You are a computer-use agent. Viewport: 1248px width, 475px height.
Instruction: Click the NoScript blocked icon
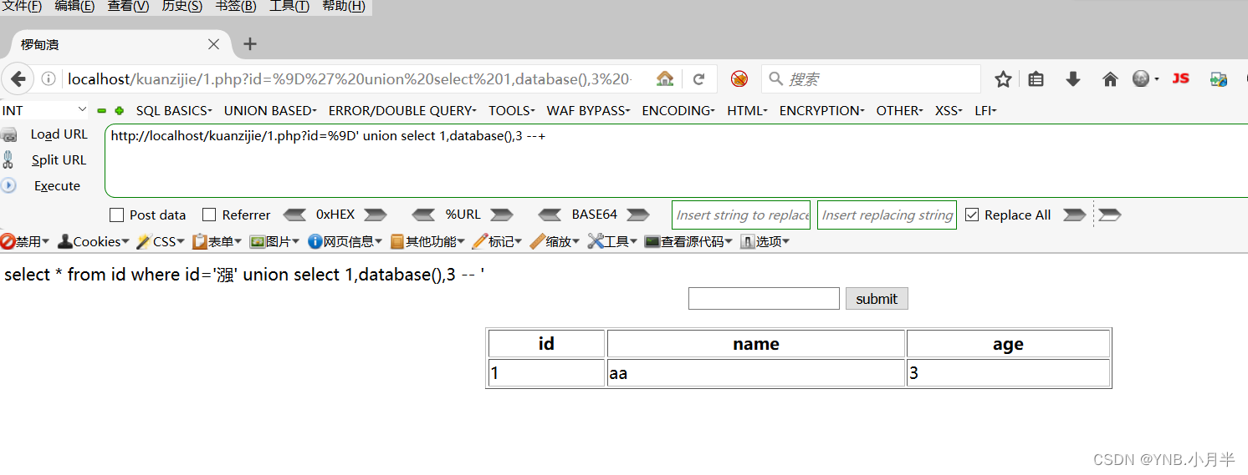739,79
